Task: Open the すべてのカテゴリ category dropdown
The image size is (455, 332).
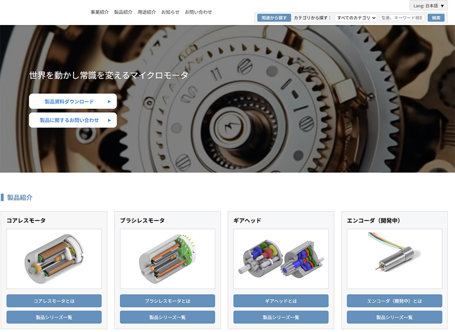Action: click(356, 18)
